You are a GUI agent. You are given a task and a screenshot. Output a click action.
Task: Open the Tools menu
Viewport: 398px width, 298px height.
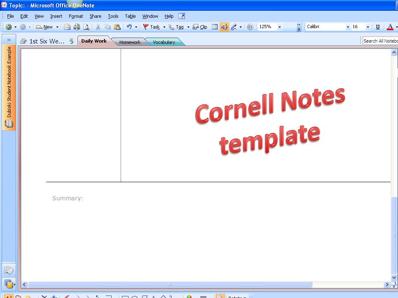[x=113, y=16]
